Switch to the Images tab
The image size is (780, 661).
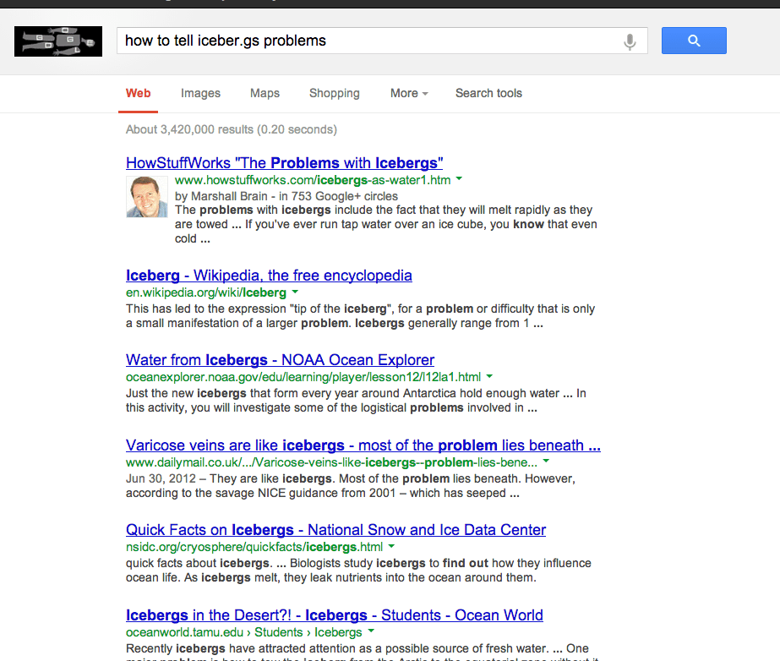tap(200, 93)
